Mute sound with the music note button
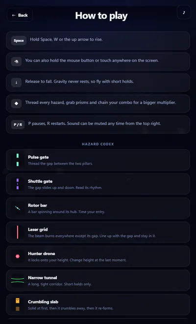This screenshot has height=324, width=196. coord(184,12)
